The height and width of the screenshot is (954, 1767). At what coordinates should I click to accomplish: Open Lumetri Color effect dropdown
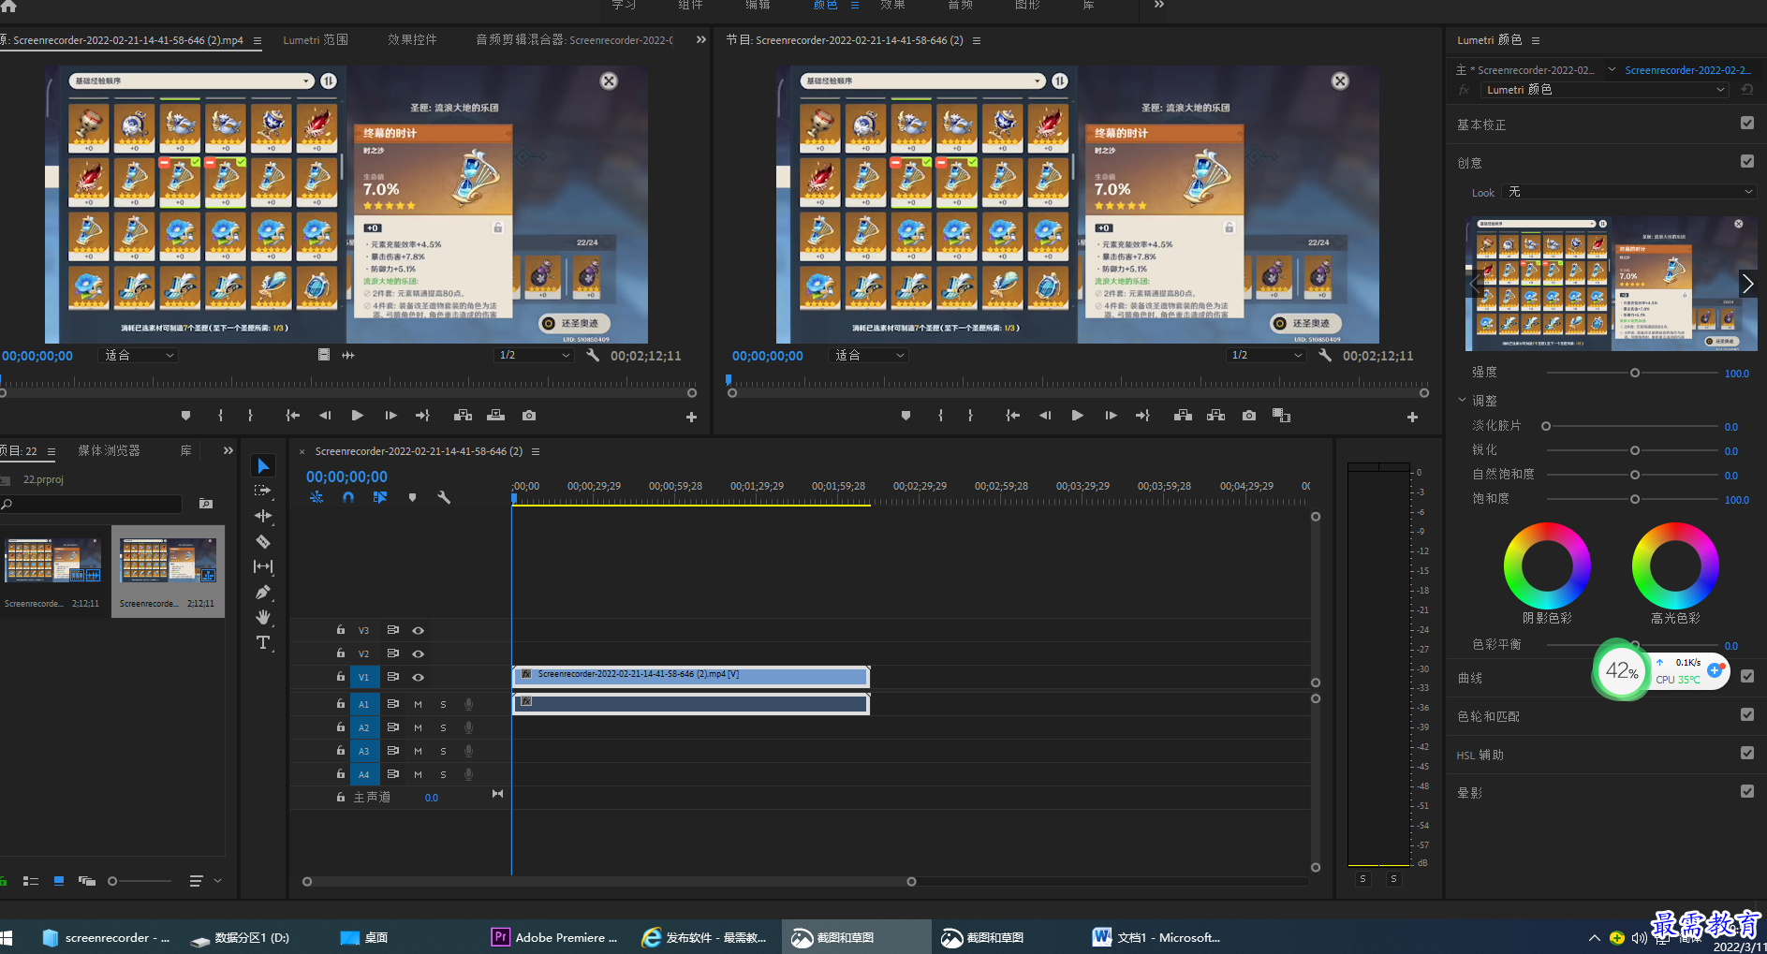pos(1604,90)
